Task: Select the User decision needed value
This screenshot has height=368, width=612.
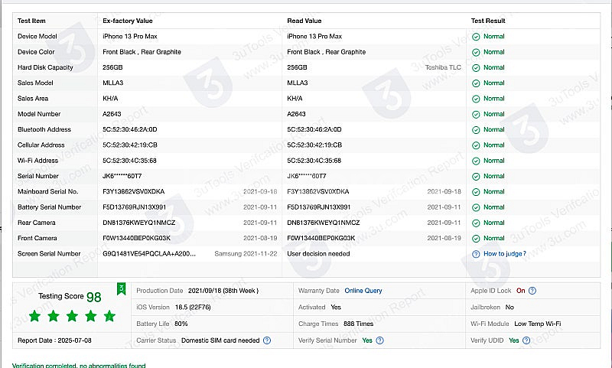Action: pos(318,254)
